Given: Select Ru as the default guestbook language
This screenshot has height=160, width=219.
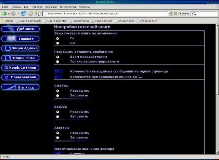Looking at the screenshot, I should pyautogui.click(x=57, y=43).
